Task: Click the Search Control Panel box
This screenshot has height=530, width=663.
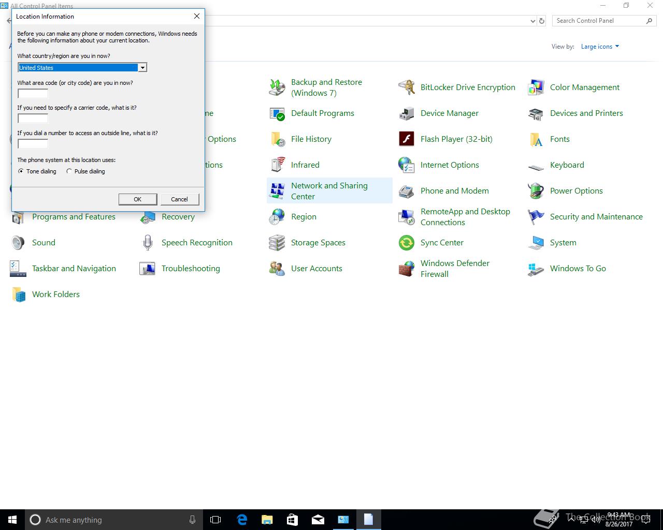Action: pos(603,21)
